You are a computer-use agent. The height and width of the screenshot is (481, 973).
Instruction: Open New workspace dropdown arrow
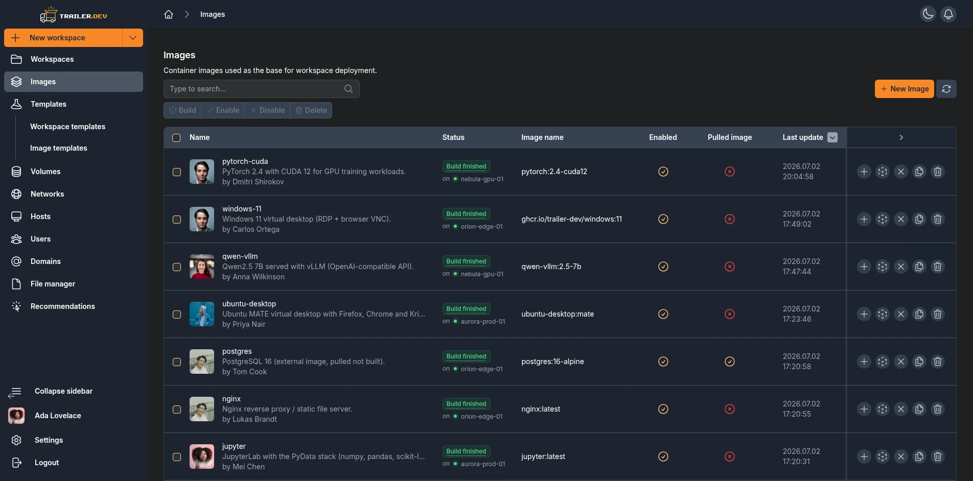pos(133,38)
